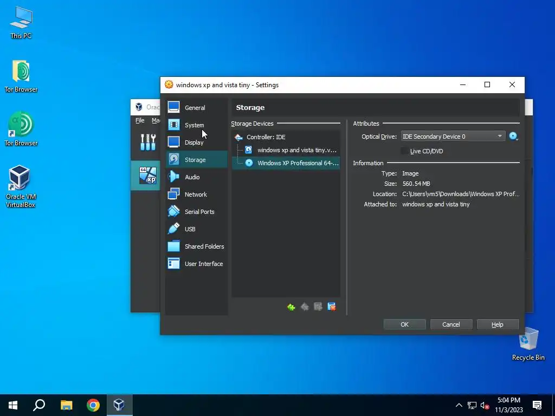The height and width of the screenshot is (416, 555).
Task: Select the windows xp and vista tiny.v... disk
Action: pyautogui.click(x=286, y=150)
